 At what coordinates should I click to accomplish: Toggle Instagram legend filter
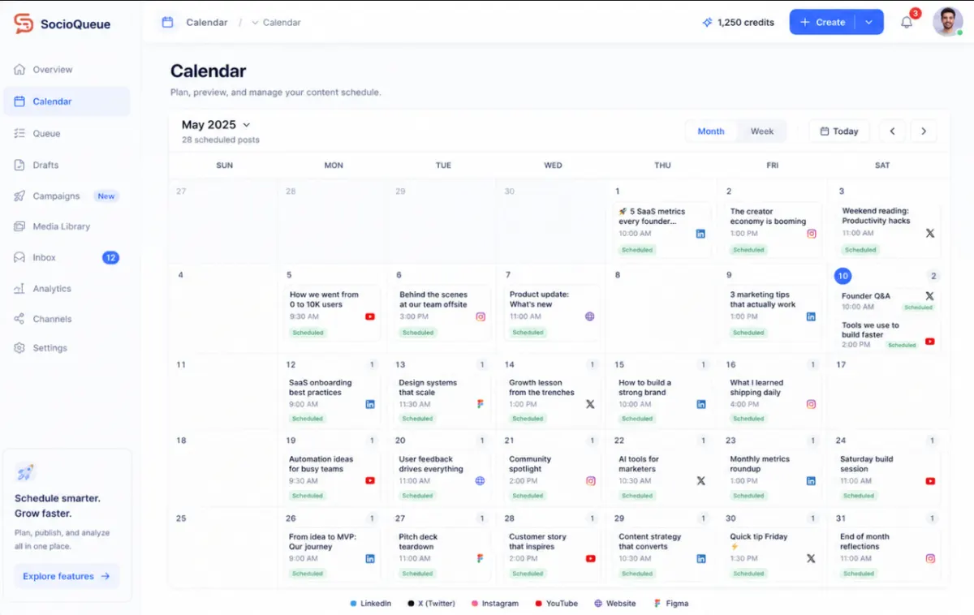coord(494,604)
